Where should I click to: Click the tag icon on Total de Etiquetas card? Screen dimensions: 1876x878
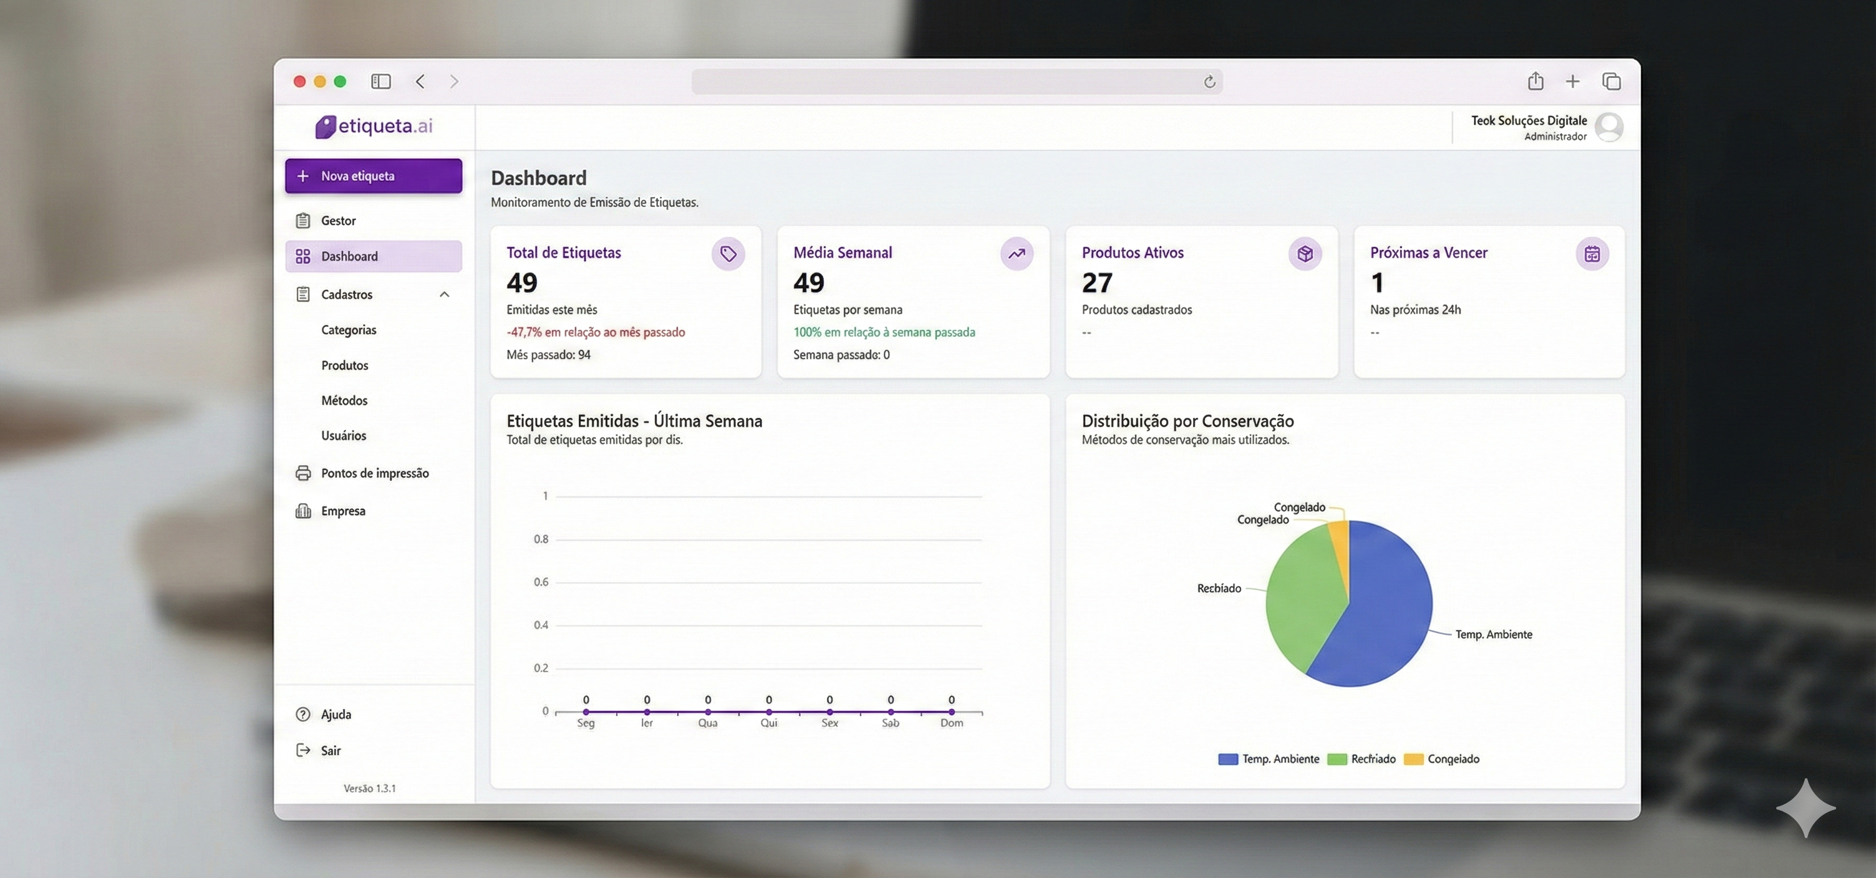pos(728,253)
